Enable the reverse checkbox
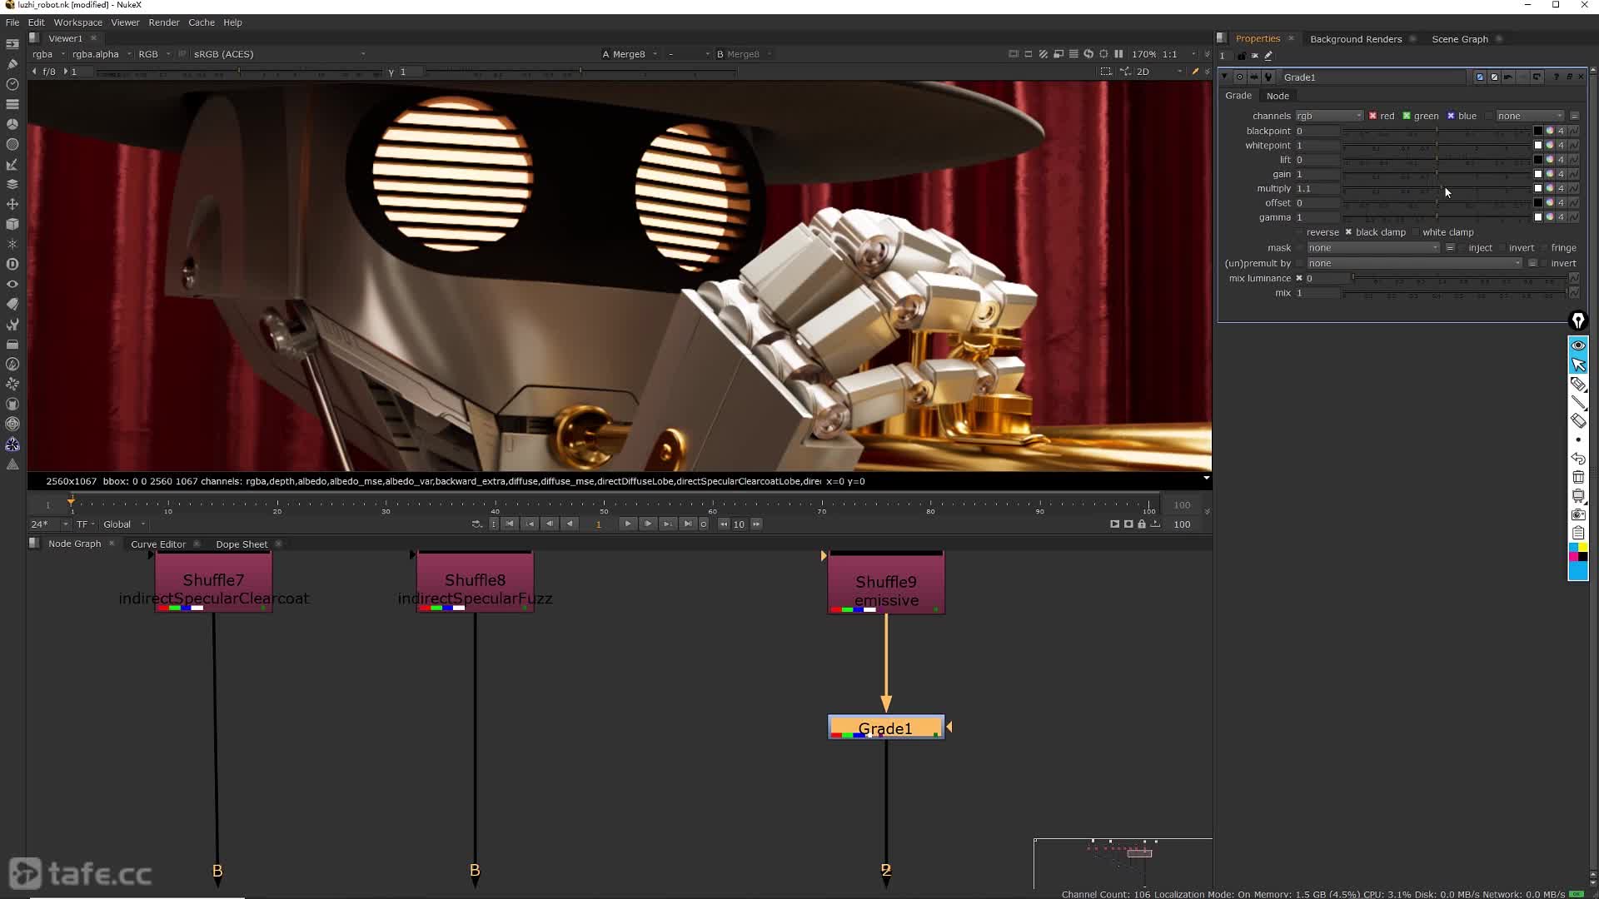This screenshot has height=899, width=1599. point(1300,232)
